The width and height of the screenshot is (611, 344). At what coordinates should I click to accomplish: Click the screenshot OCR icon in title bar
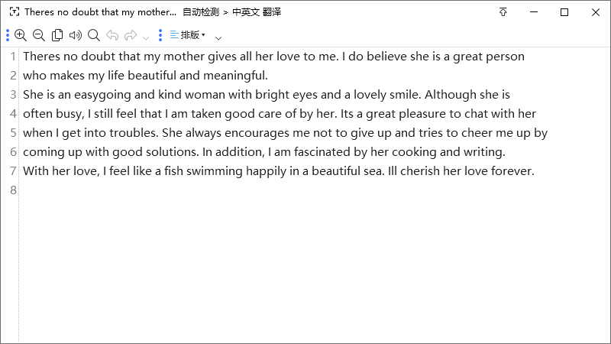pos(15,11)
